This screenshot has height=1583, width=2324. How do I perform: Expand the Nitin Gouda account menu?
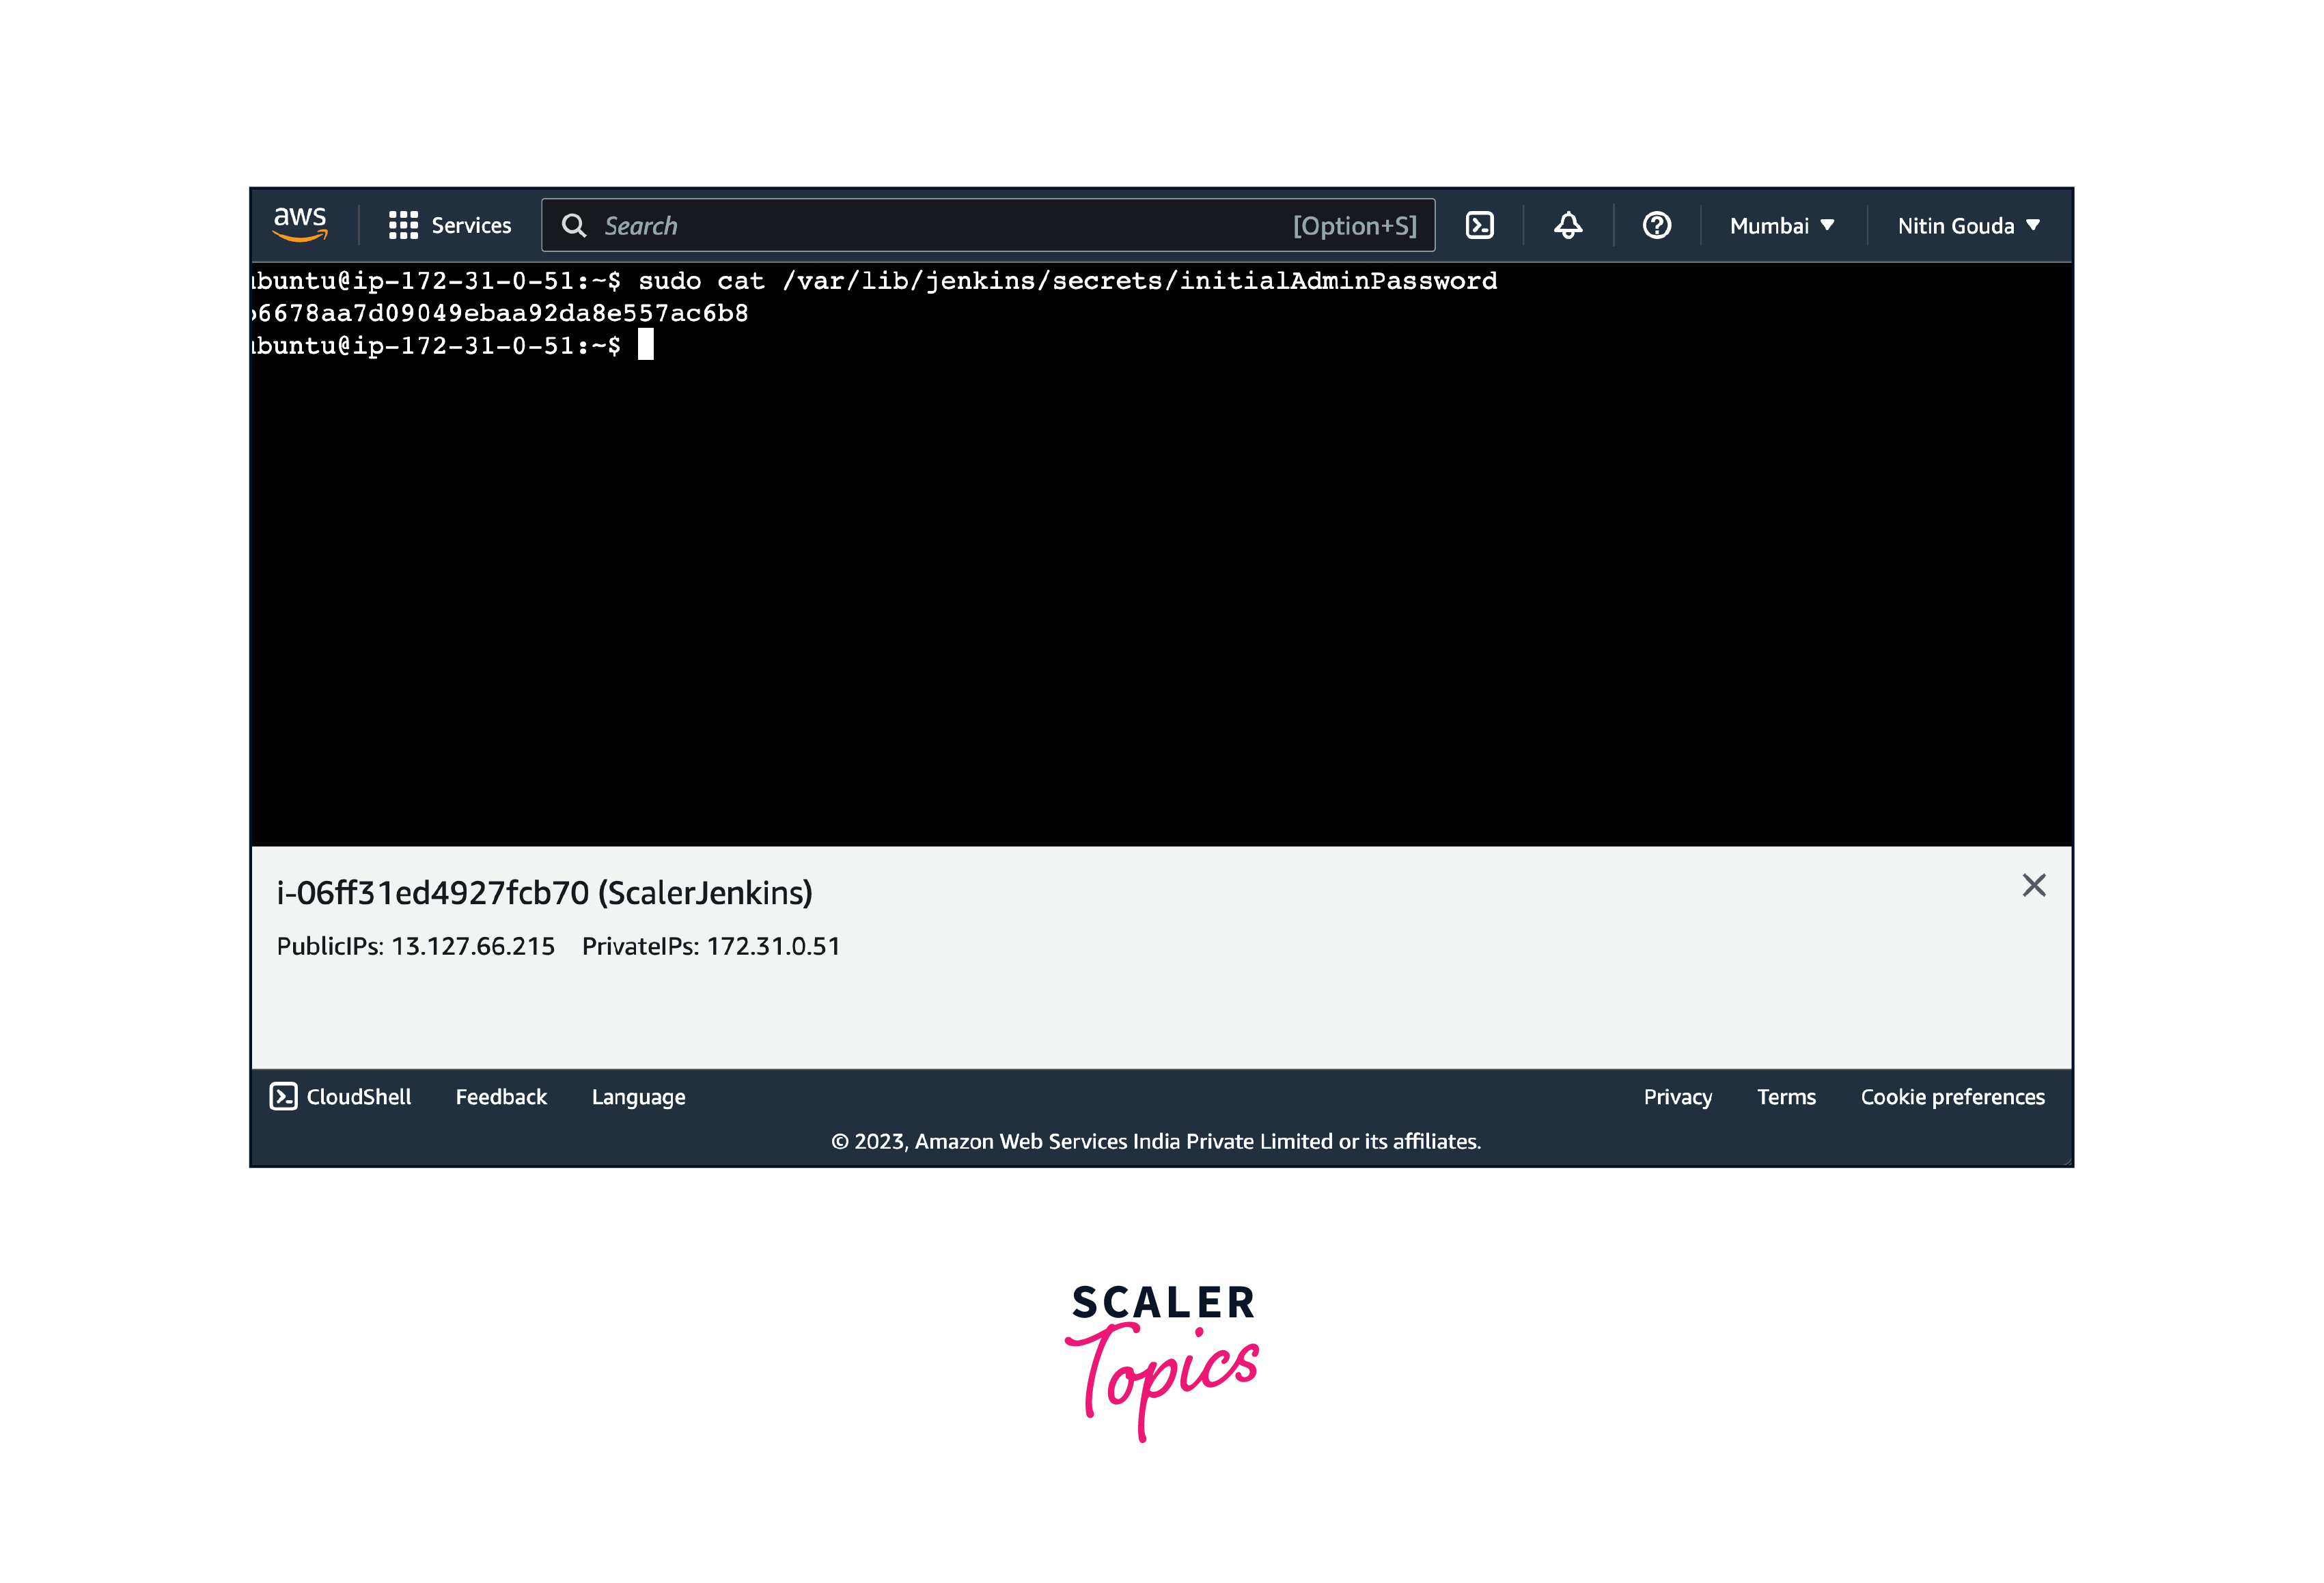point(1967,226)
